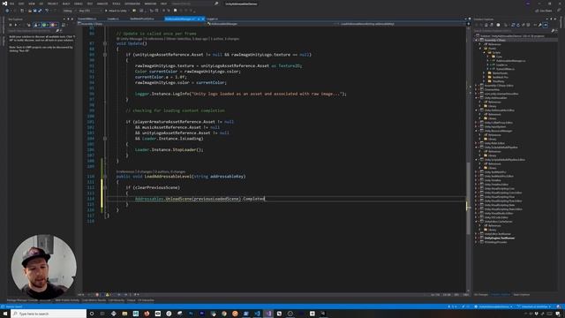Toggle failed tests filter in Test Explorer
The height and width of the screenshot is (318, 565).
pyautogui.click(x=53, y=25)
